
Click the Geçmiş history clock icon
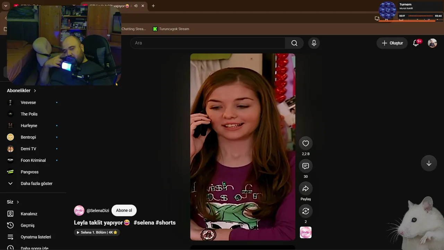coord(10,225)
